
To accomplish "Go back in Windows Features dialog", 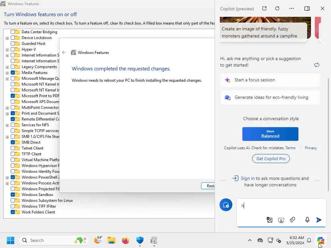I will point(64,52).
